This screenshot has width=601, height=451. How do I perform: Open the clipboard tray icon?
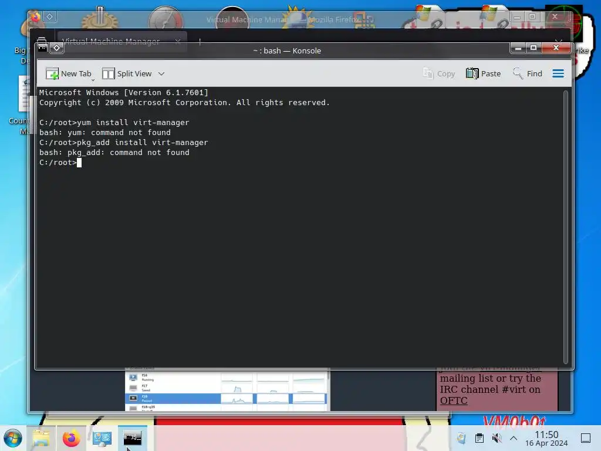[479, 438]
